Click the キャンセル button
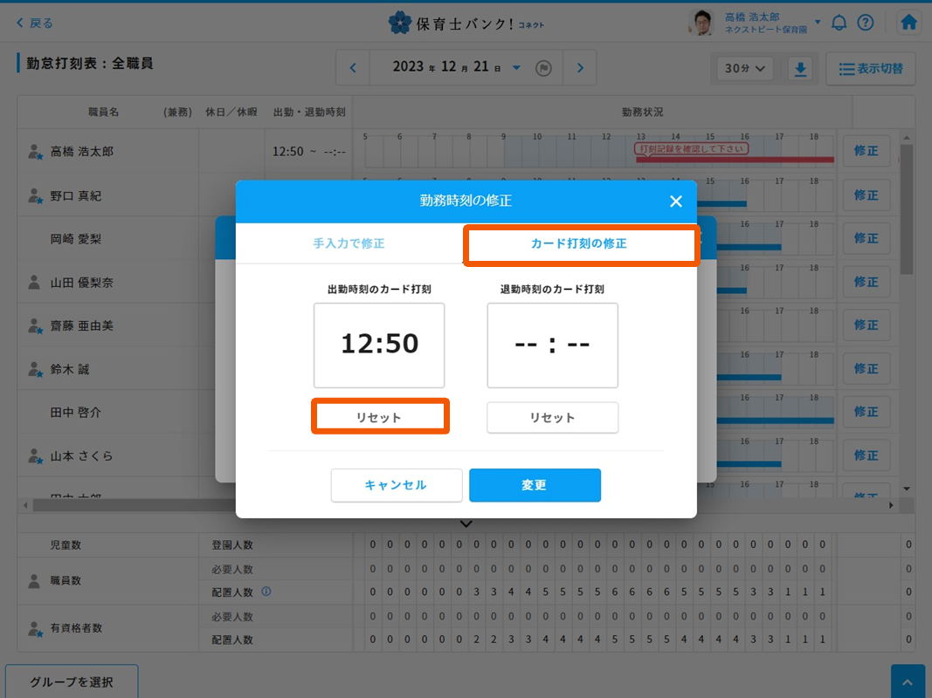Screen dimensions: 932x698 pos(396,485)
